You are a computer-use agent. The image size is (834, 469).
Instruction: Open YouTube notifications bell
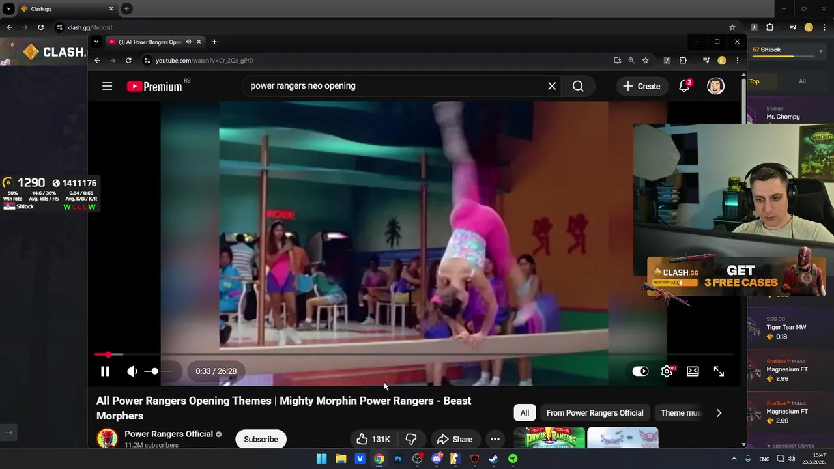click(684, 86)
